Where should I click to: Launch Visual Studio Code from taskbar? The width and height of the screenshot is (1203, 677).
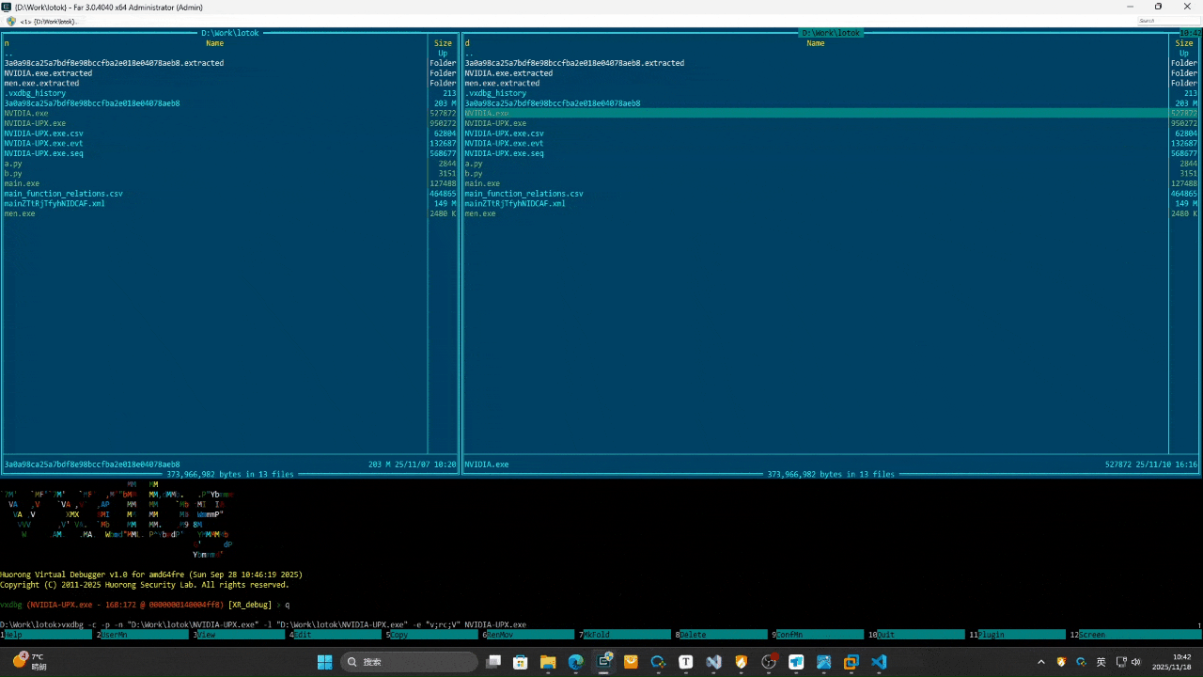[879, 662]
